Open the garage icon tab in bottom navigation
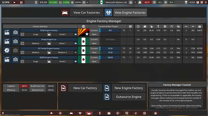208x116 pixels. point(156,113)
